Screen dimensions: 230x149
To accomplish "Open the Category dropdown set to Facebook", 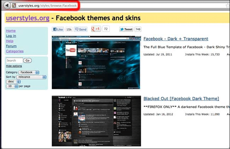I will [x=29, y=72].
